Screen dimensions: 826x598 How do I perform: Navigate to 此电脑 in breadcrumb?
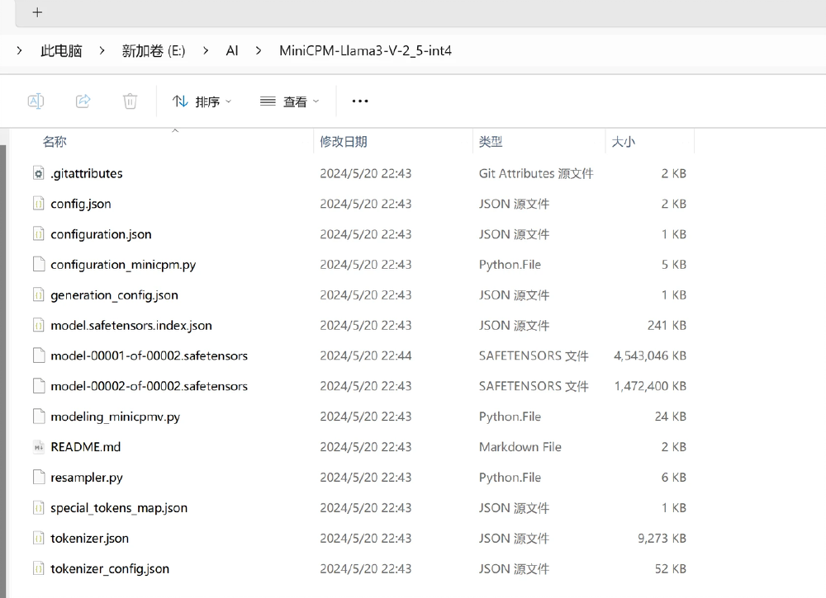(x=61, y=51)
